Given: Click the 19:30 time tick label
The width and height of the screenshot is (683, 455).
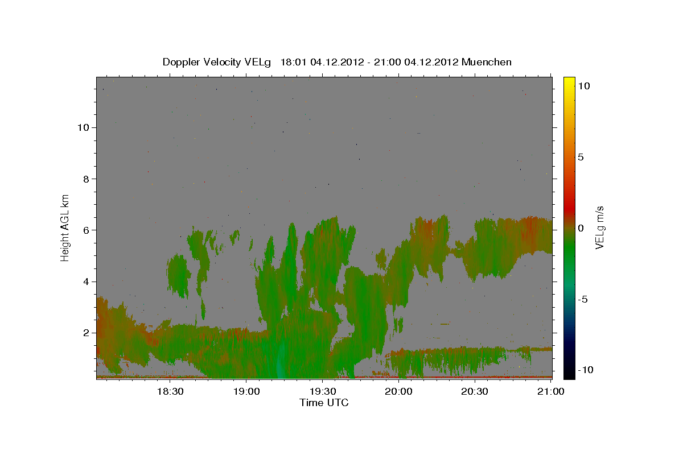Looking at the screenshot, I should click(322, 391).
